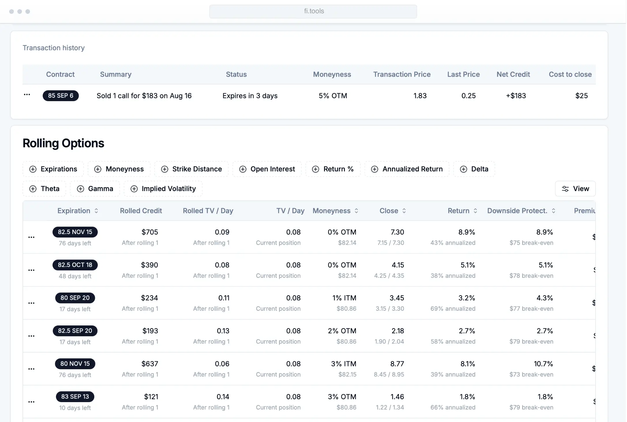This screenshot has height=422, width=627.
Task: Click plus icon on Moneyness filter
Action: tap(98, 169)
